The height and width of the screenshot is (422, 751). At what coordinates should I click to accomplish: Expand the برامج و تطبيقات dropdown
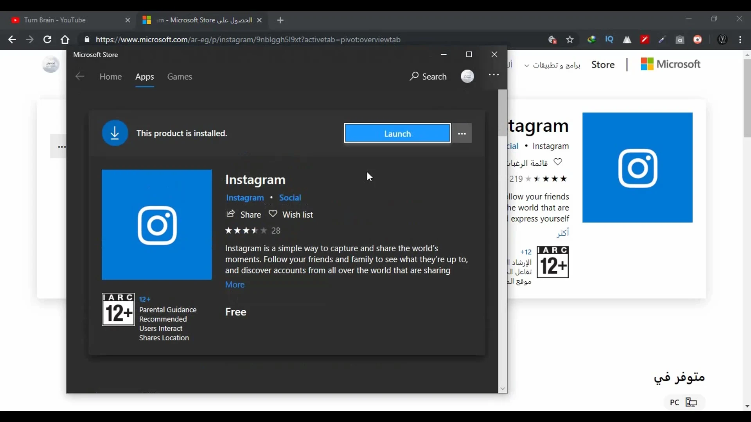click(552, 65)
